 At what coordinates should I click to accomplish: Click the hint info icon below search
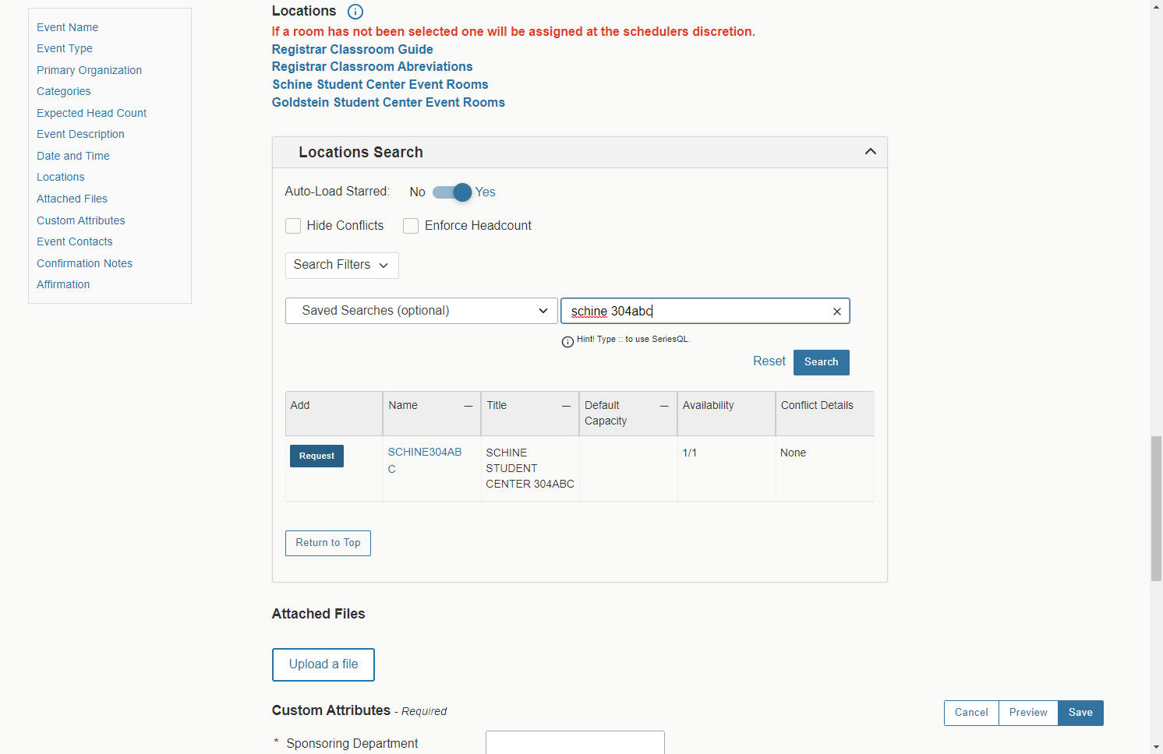click(x=567, y=342)
